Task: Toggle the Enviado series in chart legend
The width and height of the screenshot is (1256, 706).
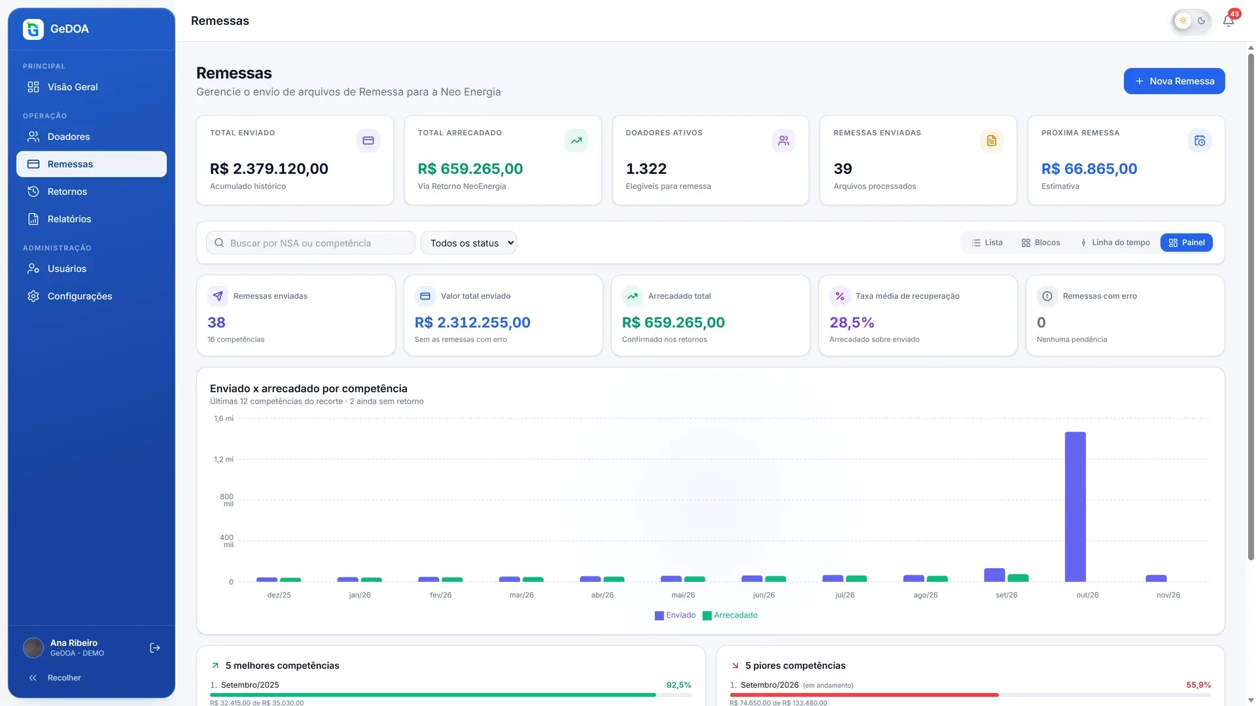Action: pos(675,615)
